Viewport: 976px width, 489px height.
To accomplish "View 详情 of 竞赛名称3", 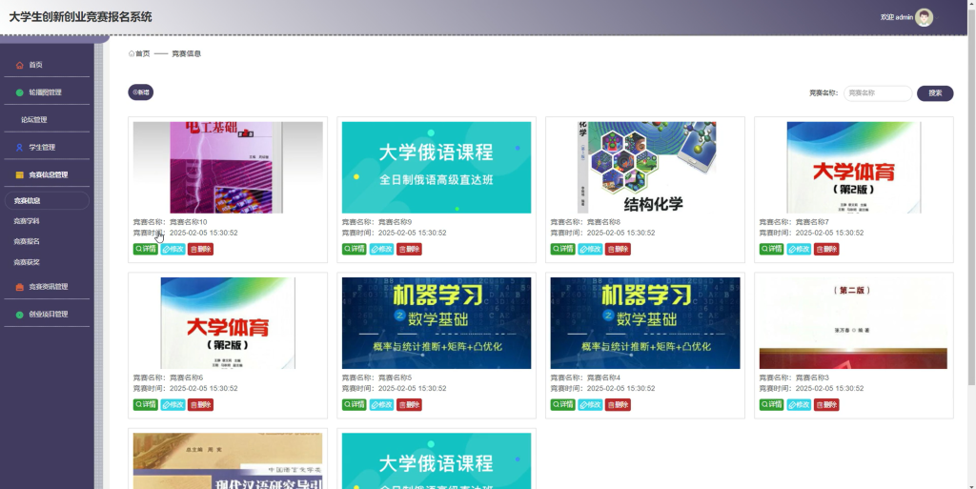I will point(772,404).
